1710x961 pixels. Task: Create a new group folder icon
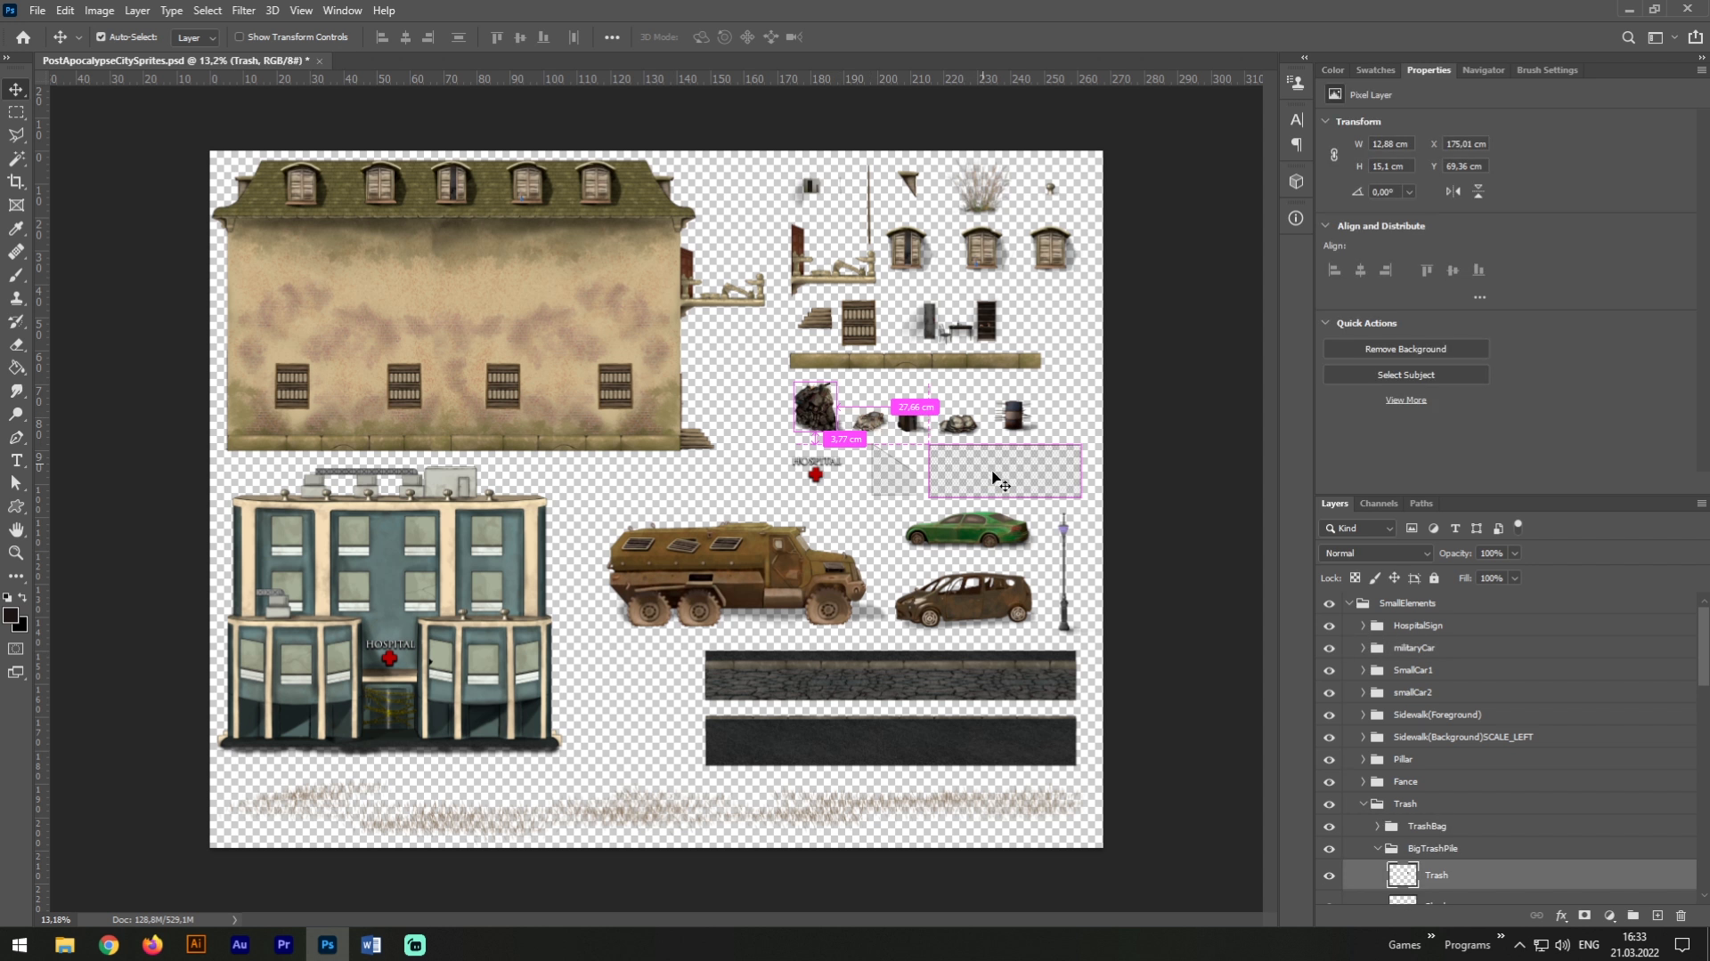[x=1633, y=915]
